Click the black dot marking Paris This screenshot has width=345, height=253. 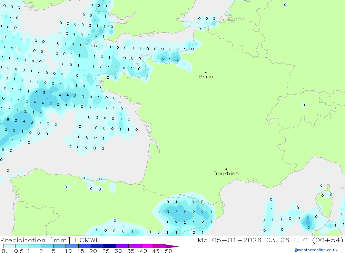(x=206, y=72)
